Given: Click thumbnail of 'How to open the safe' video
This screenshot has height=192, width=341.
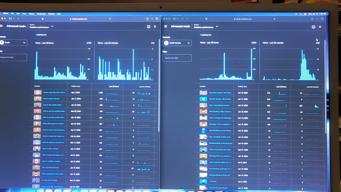Looking at the screenshot, I should pyautogui.click(x=38, y=93).
